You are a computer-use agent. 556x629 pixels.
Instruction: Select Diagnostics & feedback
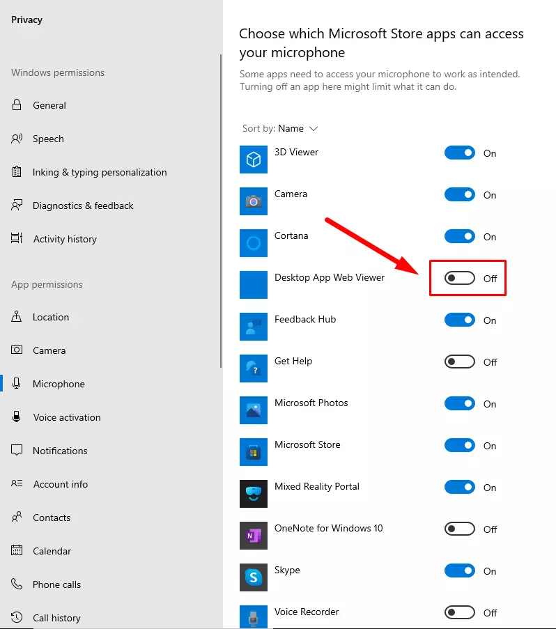(x=83, y=205)
